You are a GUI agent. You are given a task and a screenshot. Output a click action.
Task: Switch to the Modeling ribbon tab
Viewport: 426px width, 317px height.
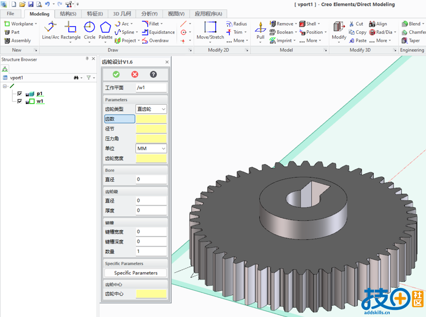pos(39,14)
